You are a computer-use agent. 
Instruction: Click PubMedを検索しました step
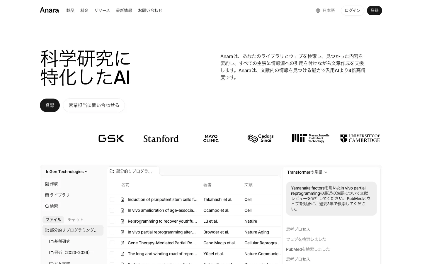point(308,249)
